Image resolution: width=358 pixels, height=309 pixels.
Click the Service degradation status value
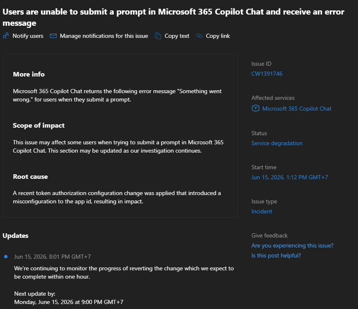tap(277, 143)
